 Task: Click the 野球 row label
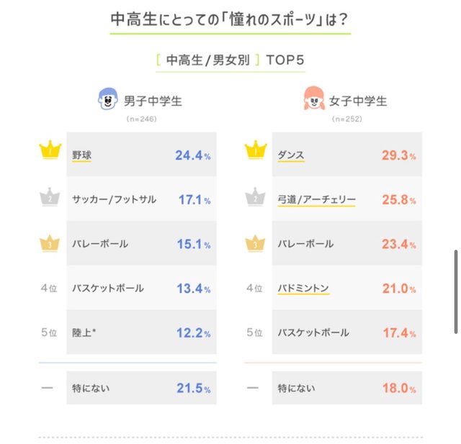[x=81, y=154]
